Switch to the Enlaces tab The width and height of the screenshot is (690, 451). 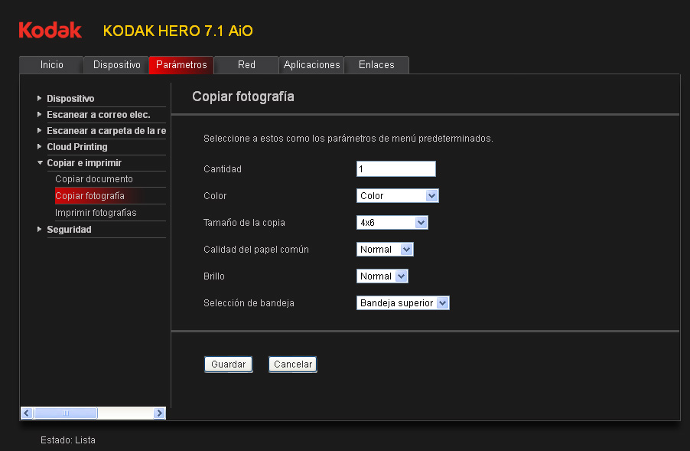click(376, 65)
